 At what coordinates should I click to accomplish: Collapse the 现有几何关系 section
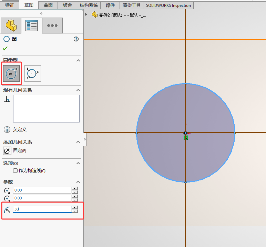pos(78,90)
